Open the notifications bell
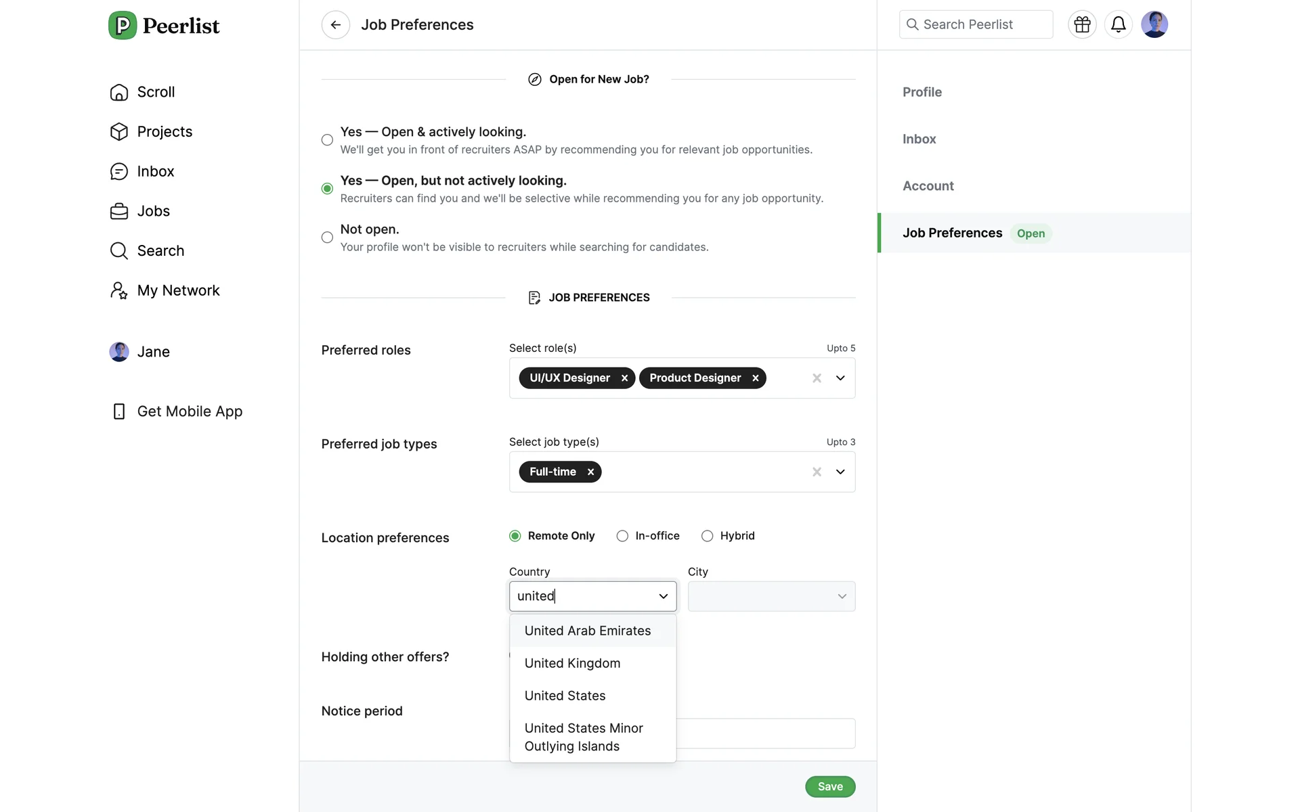This screenshot has height=812, width=1300. coord(1118,25)
